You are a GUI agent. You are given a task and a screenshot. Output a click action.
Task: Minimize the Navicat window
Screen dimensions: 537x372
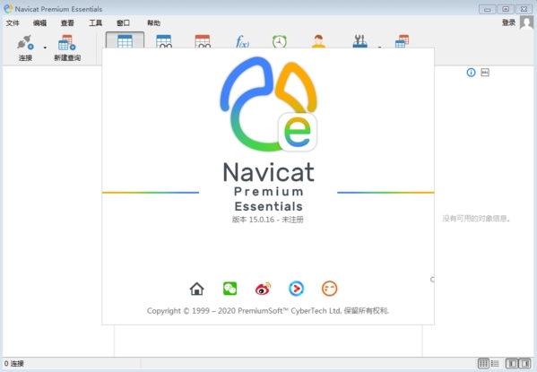tap(488, 9)
